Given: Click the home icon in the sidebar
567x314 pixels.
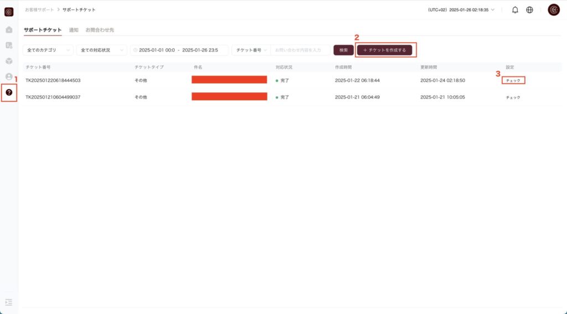Looking at the screenshot, I should click(9, 29).
